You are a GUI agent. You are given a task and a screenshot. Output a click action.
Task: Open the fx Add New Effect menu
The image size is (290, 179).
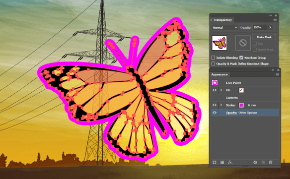(x=230, y=162)
